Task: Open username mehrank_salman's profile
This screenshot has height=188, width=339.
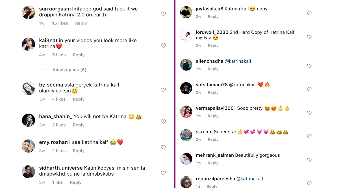Action: [x=215, y=155]
